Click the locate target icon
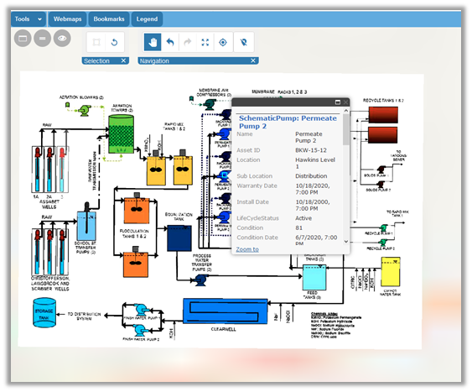Image resolution: width=472 pixels, height=392 pixels. point(223,42)
